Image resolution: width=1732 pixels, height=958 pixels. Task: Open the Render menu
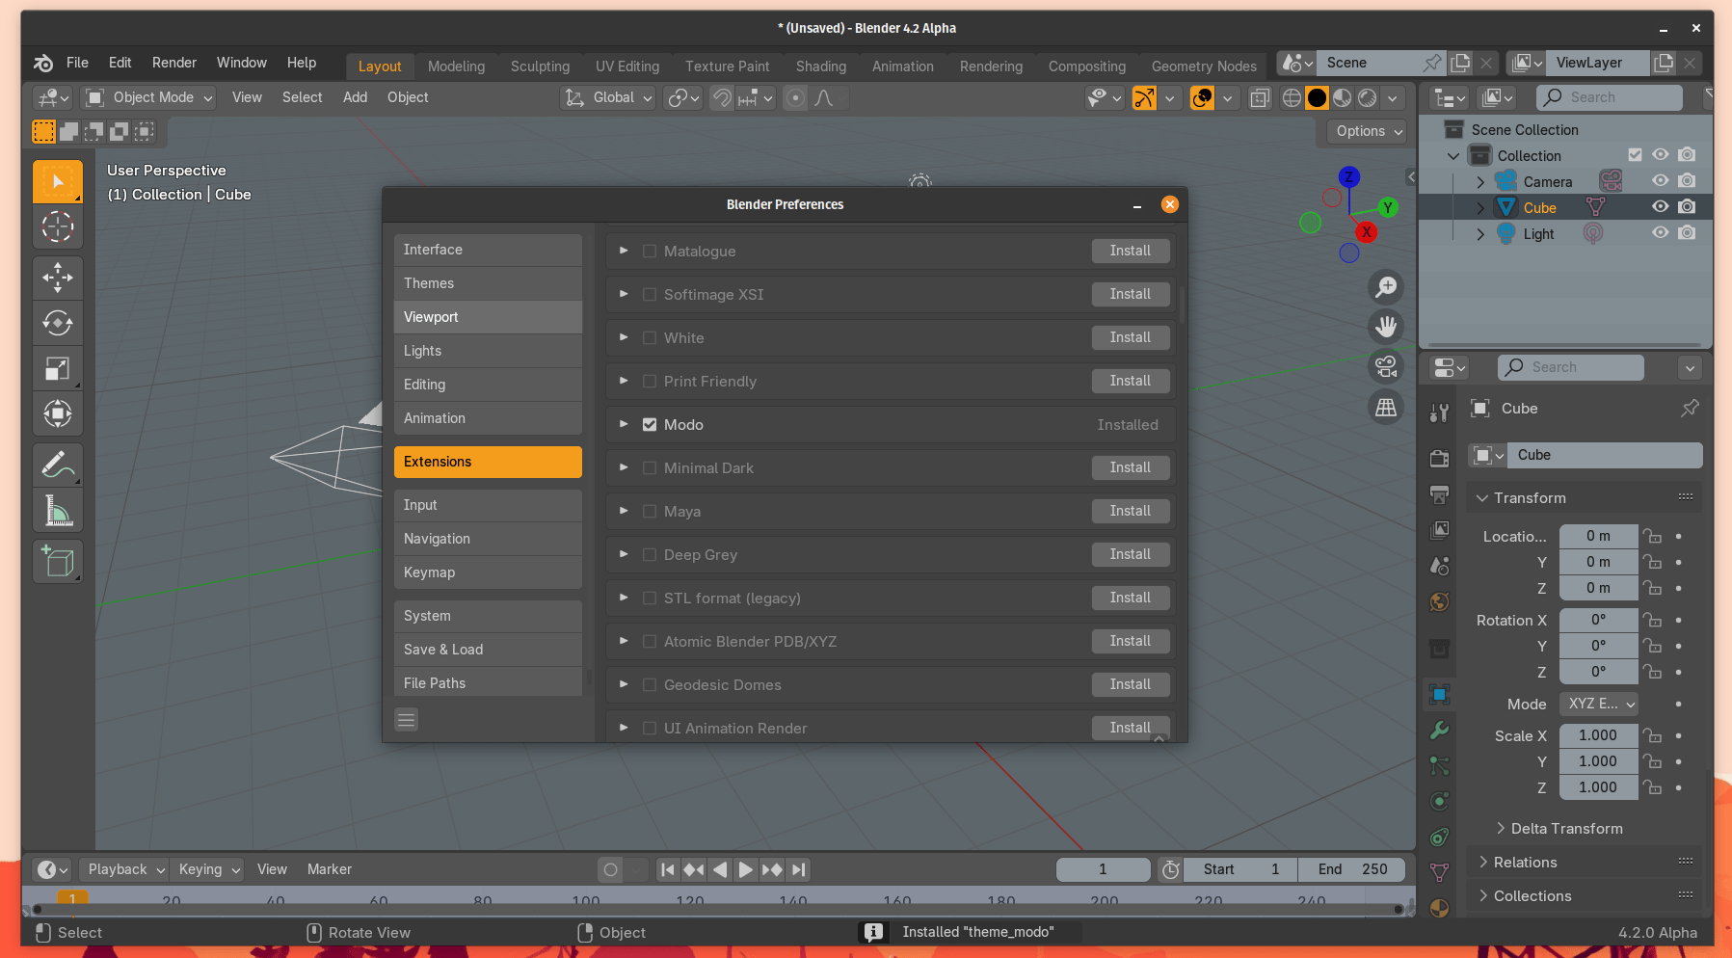click(x=173, y=63)
